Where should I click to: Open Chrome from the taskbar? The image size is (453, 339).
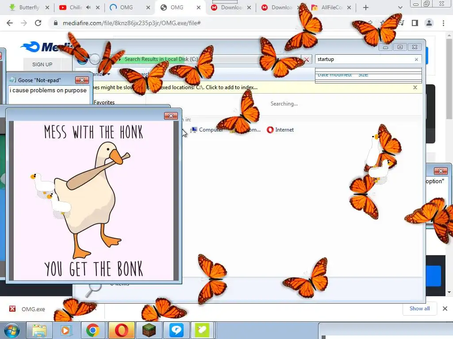click(92, 330)
